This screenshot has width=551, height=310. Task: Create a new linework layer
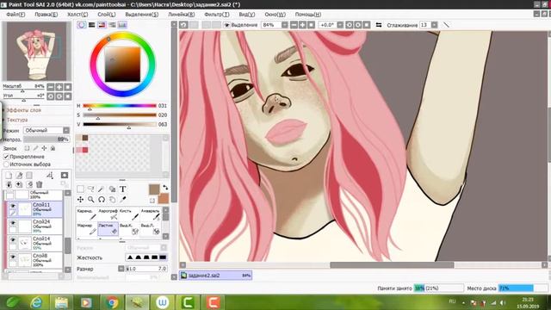point(19,176)
